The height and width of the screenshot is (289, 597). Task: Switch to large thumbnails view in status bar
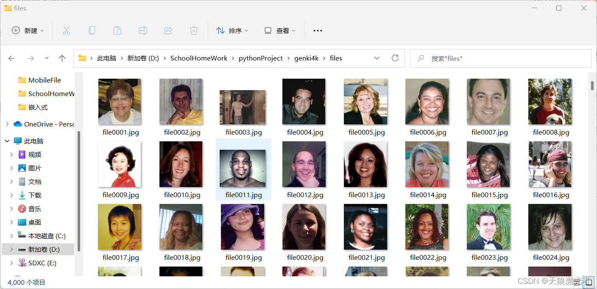[589, 282]
